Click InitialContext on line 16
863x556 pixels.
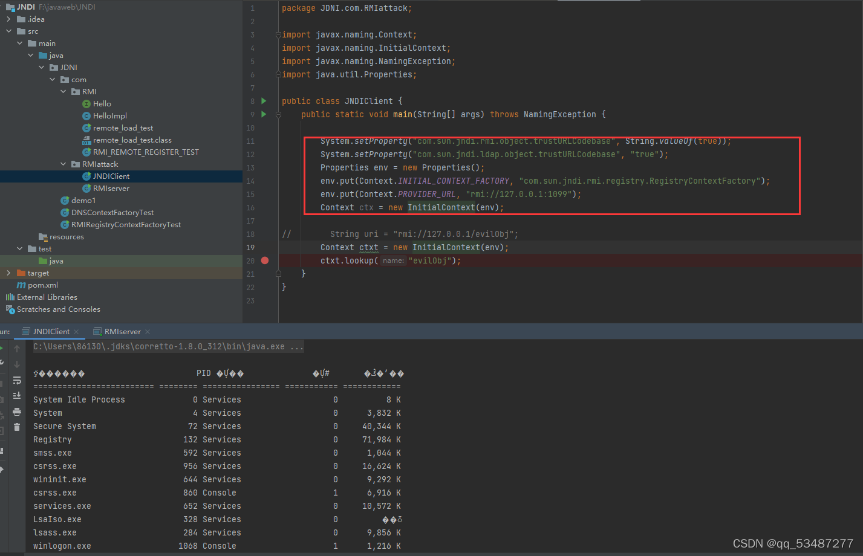click(x=441, y=207)
